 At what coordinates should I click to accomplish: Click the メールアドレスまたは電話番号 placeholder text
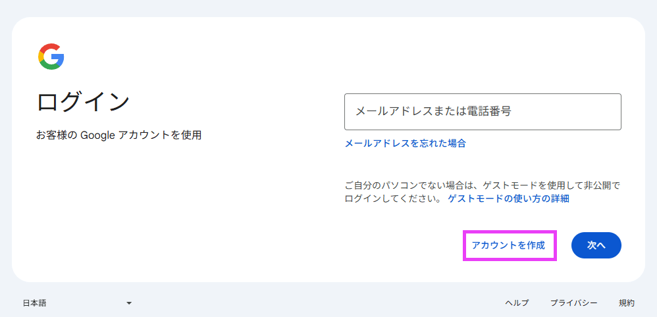tap(433, 112)
